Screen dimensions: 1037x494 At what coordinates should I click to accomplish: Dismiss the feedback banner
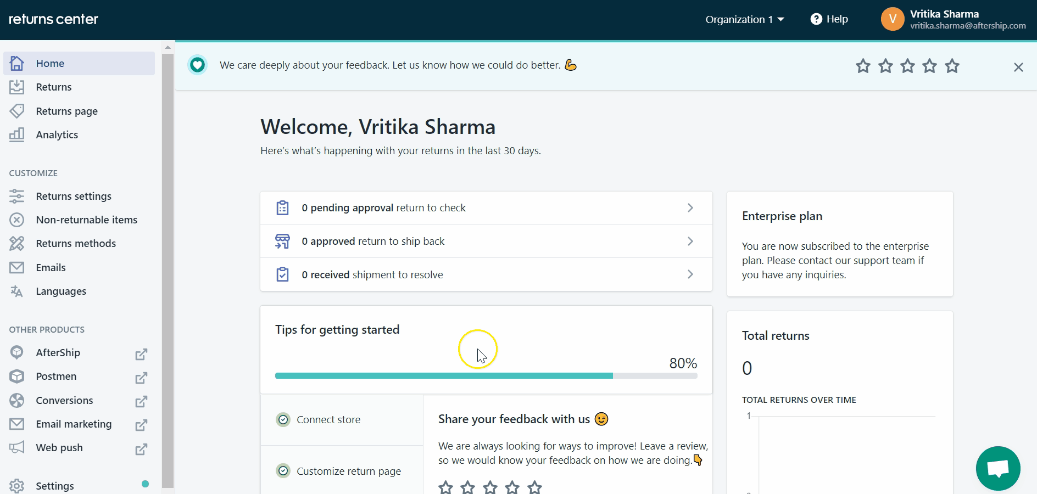pyautogui.click(x=1018, y=67)
